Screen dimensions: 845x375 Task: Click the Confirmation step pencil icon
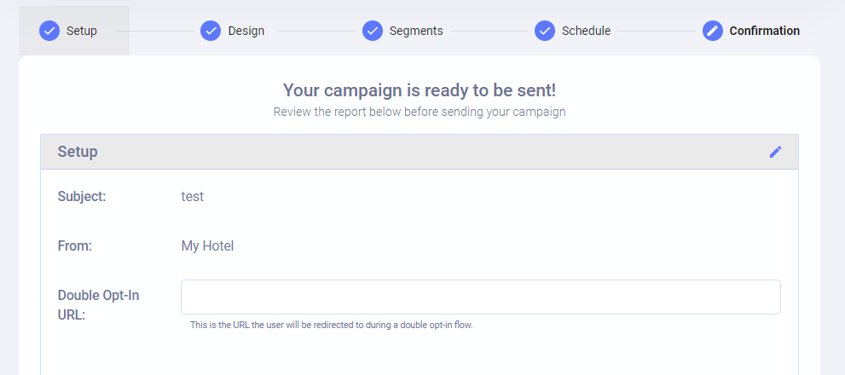tap(713, 31)
